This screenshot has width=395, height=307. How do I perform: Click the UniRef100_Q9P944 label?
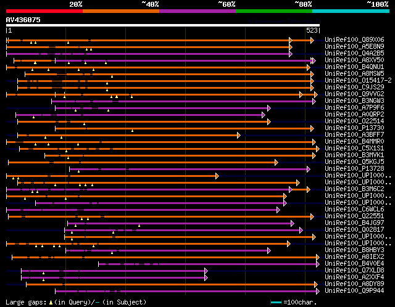click(x=354, y=291)
